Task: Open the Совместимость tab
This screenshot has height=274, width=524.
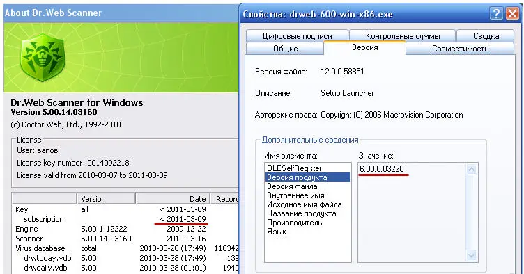Action: 460,49
